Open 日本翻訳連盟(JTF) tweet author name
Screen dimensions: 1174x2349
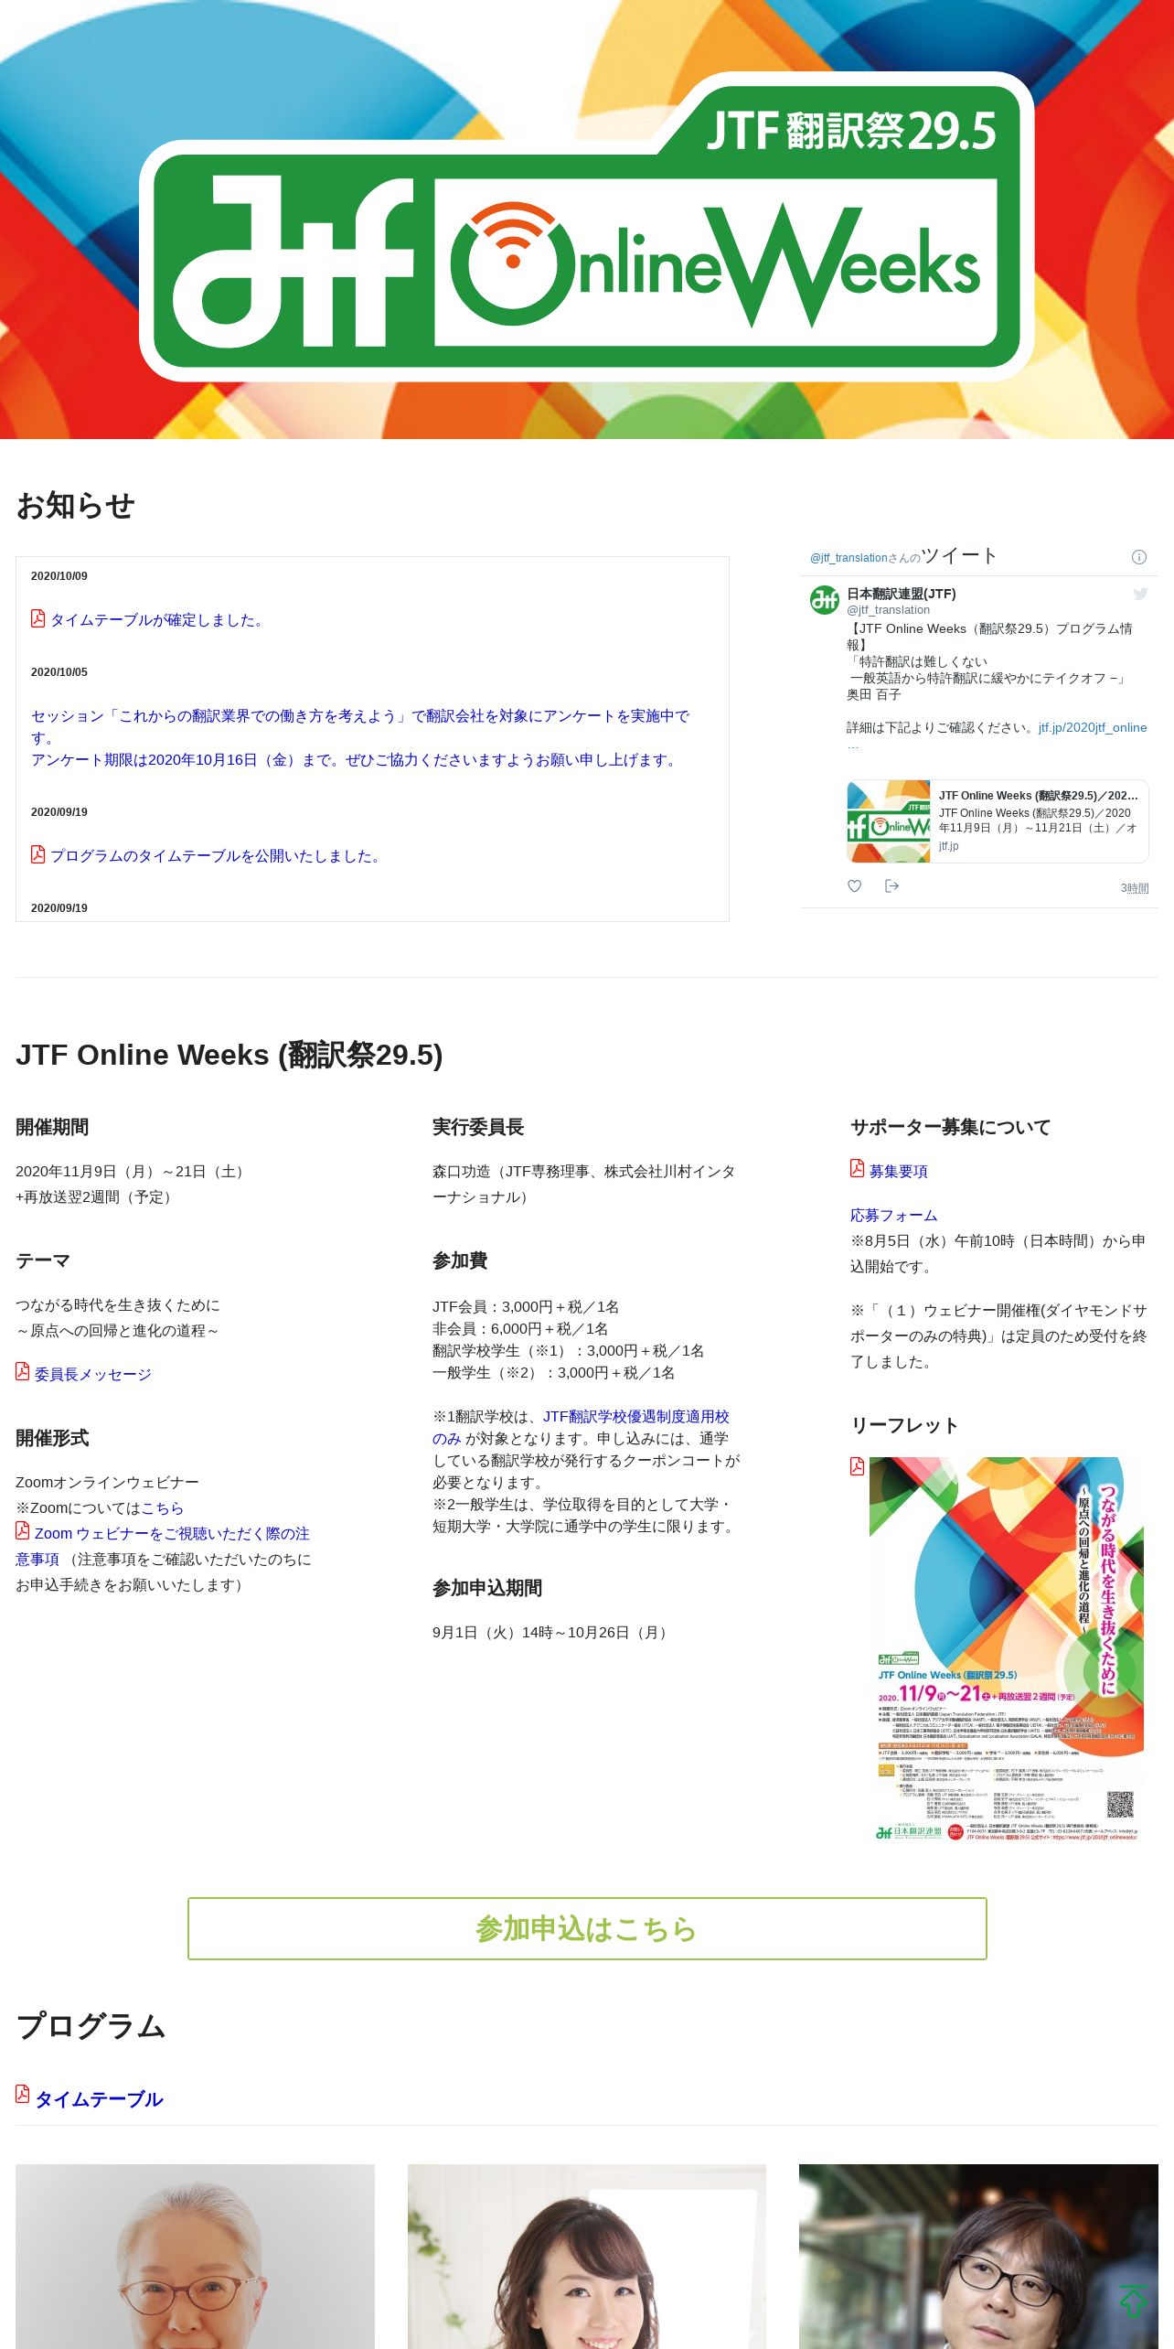[x=902, y=594]
